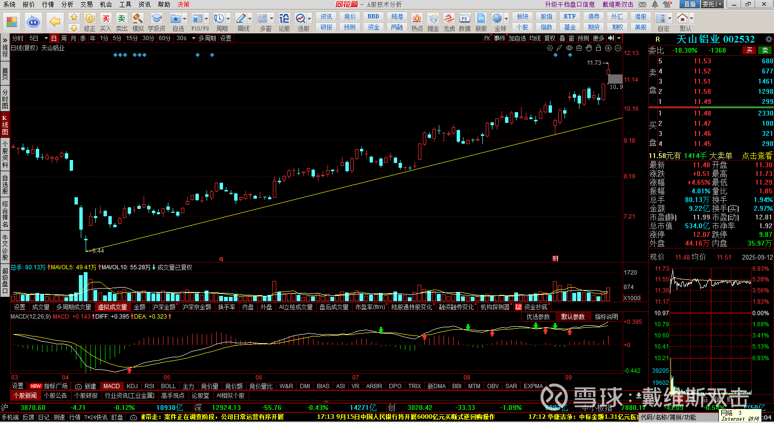Click the yellow up arrow in toolbar
774x423 pixels.
(74, 17)
